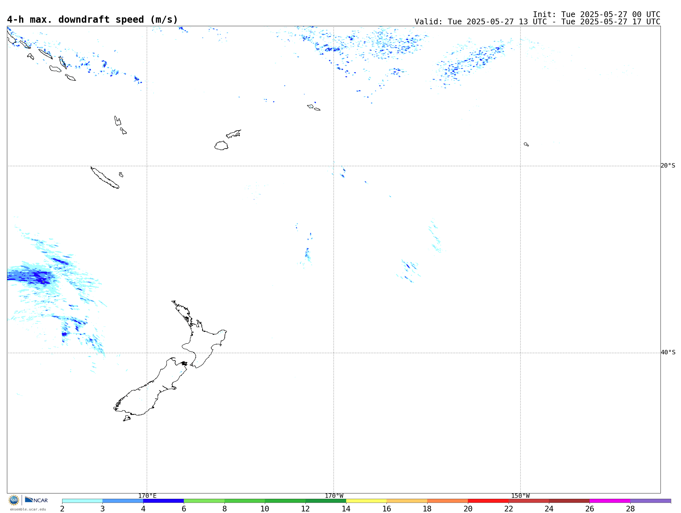Click the medium blue 3-4 colorbar segment
This screenshot has width=681, height=513.
pos(123,501)
